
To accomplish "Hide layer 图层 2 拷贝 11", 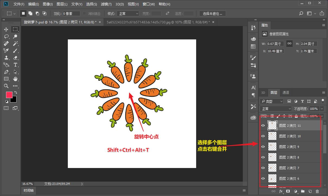I will [263, 126].
